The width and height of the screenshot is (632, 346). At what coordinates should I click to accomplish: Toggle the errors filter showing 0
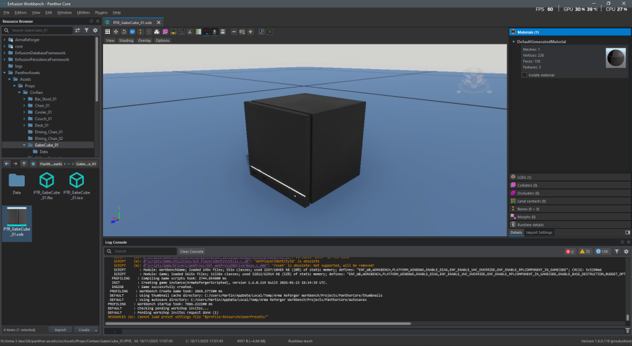click(570, 252)
